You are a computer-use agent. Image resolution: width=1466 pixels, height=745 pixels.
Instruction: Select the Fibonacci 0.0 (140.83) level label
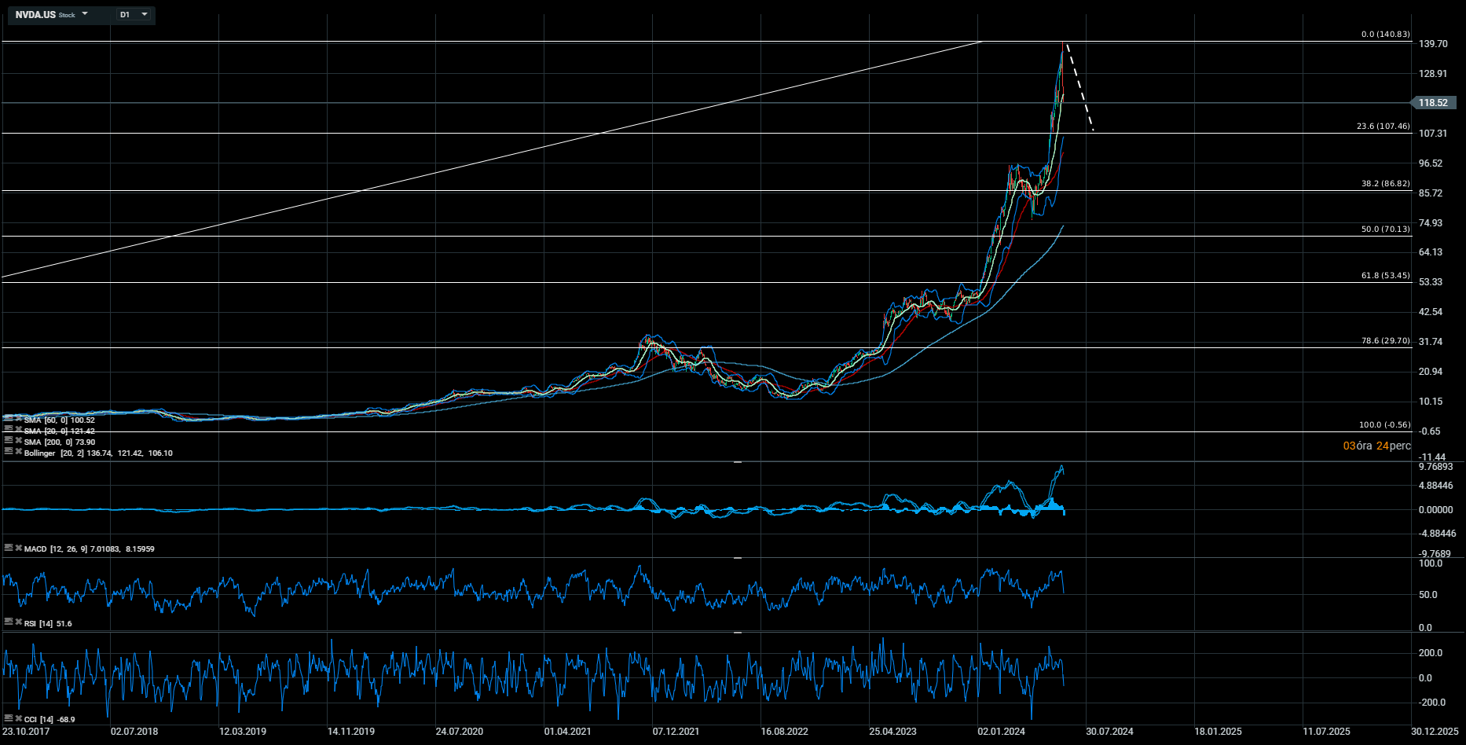(1386, 35)
